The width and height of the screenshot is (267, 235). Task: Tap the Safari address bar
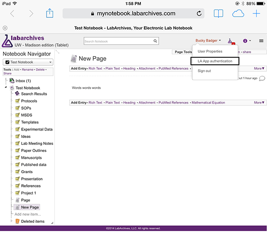[133, 13]
